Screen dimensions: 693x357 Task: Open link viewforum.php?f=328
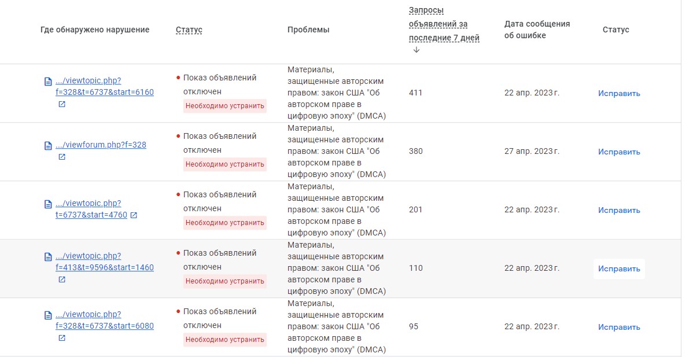pos(101,145)
